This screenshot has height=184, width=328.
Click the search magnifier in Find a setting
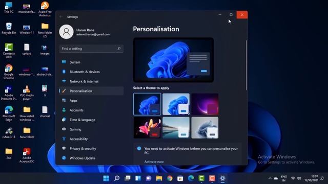[119, 49]
